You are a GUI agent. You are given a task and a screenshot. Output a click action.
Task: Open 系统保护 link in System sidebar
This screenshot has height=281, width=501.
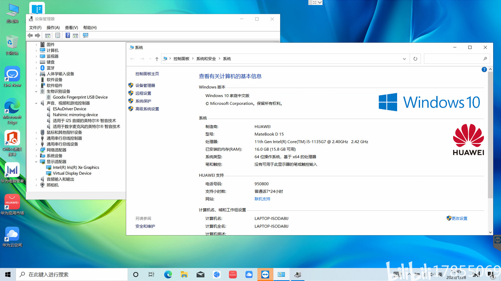[143, 101]
